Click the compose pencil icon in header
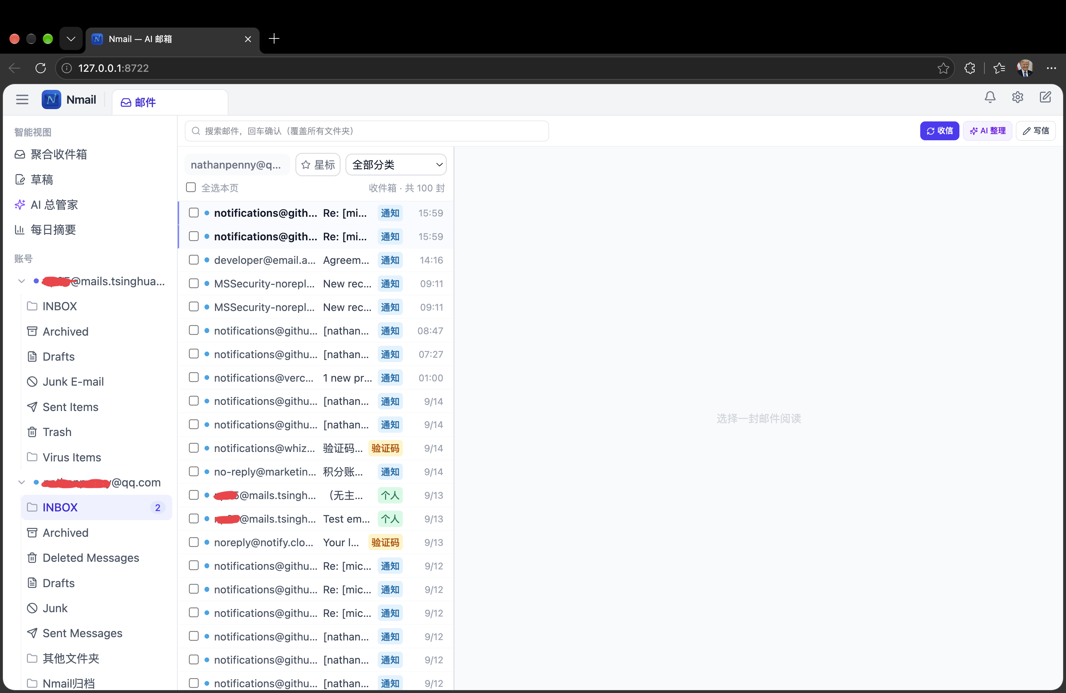 1045,97
